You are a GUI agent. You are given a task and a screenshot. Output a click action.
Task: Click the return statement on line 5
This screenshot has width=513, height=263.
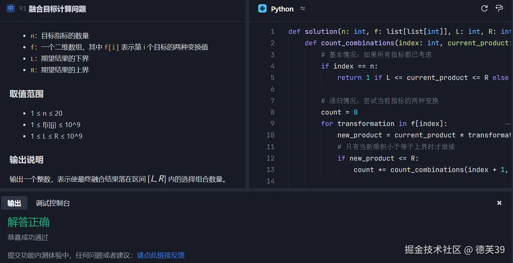(x=423, y=78)
